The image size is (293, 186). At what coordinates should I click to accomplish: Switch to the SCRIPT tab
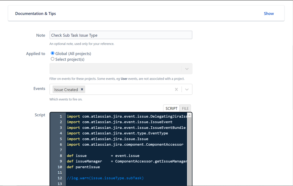tap(171, 108)
